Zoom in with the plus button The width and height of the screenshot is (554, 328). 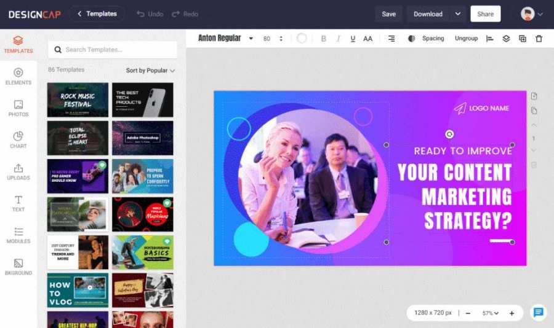tap(512, 313)
